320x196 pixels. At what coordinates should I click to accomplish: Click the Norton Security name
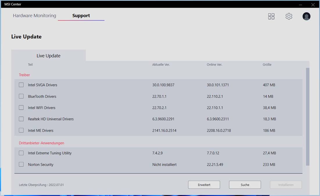[41, 164]
